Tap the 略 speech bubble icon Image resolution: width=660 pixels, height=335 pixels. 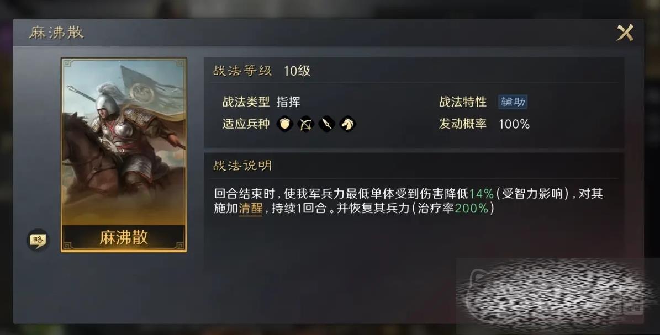tap(38, 240)
